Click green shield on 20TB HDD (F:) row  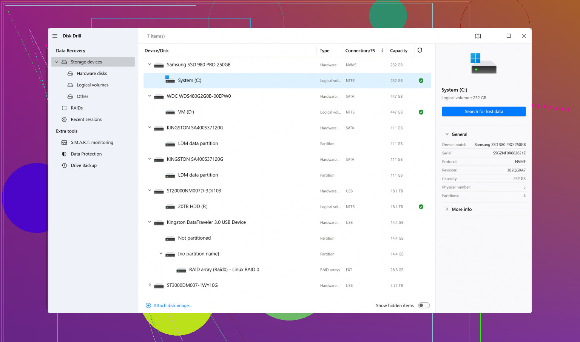pyautogui.click(x=421, y=207)
